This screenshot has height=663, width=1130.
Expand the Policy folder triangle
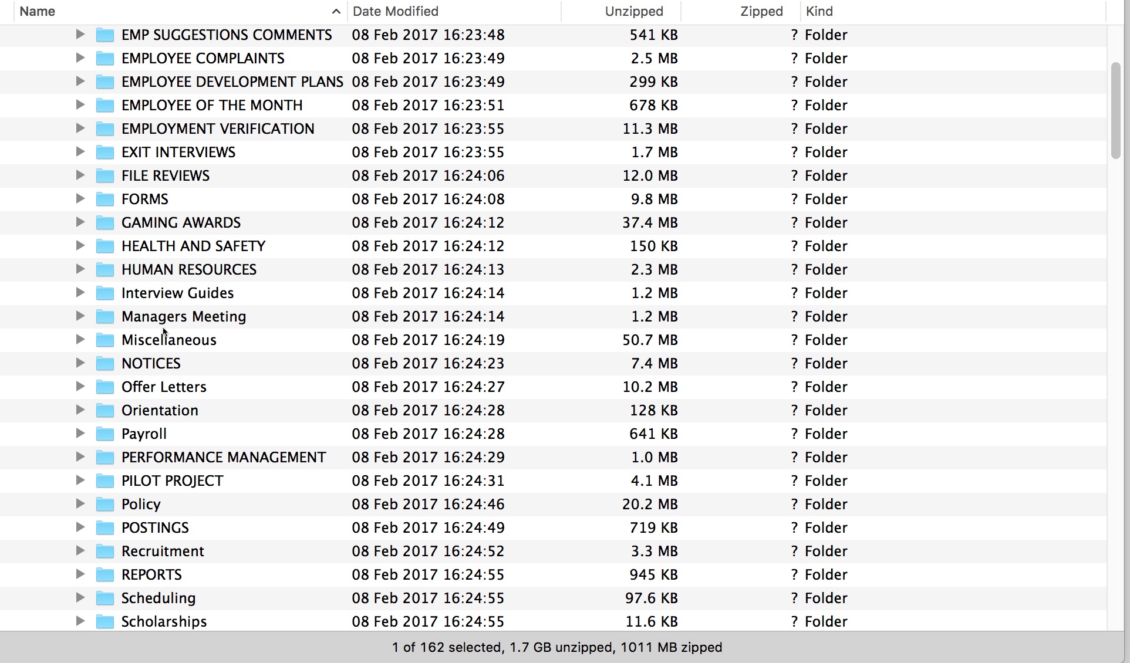tap(80, 504)
